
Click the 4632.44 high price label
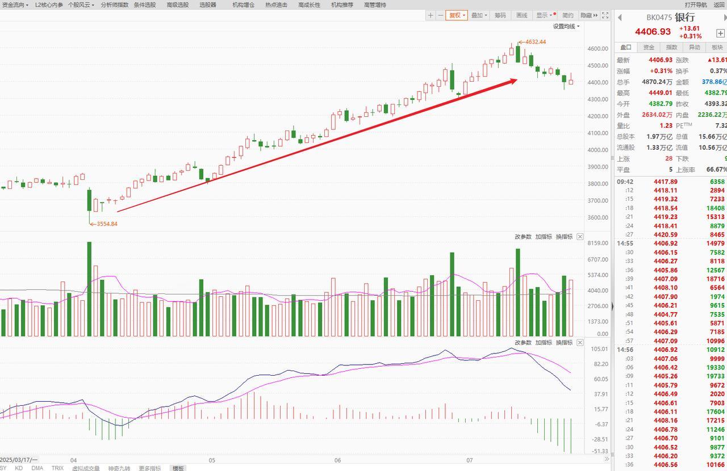click(x=535, y=42)
